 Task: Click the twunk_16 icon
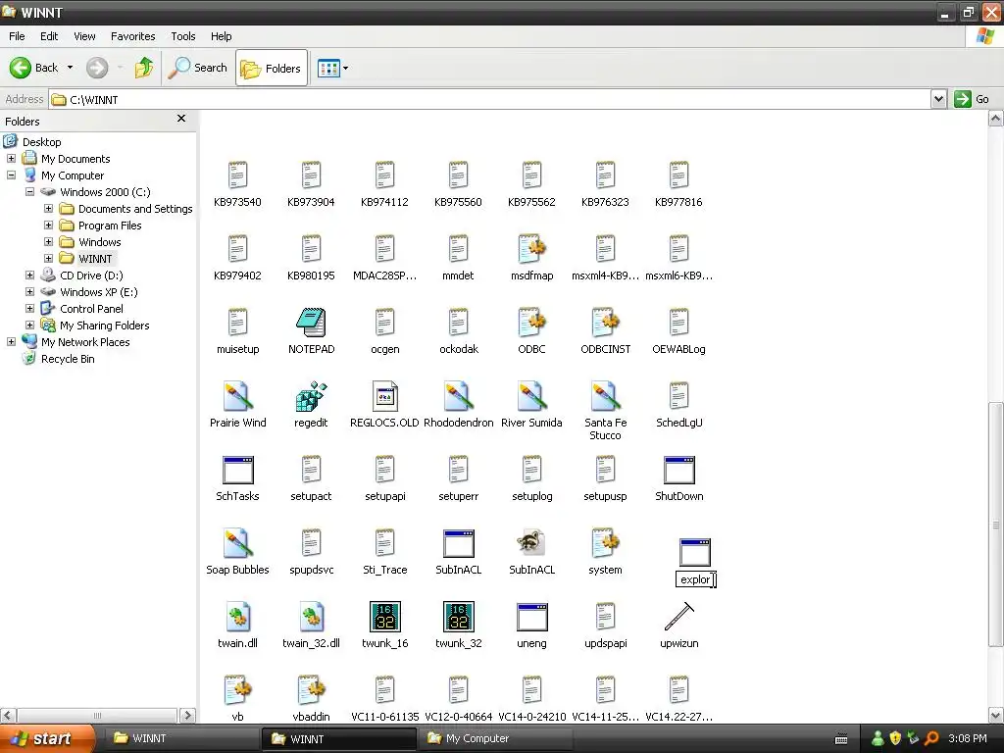point(384,617)
